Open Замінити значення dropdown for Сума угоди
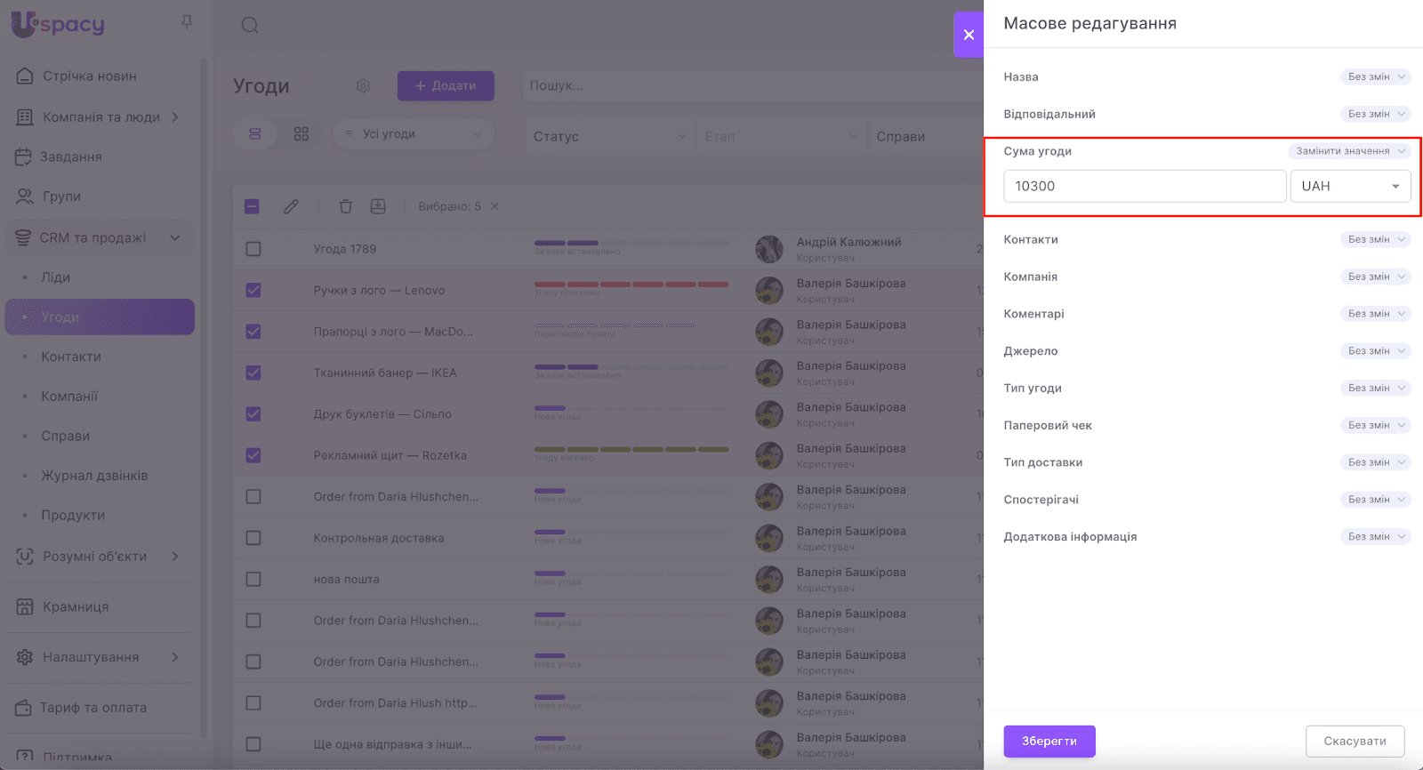Screen dimensions: 1423x770 coord(1349,151)
